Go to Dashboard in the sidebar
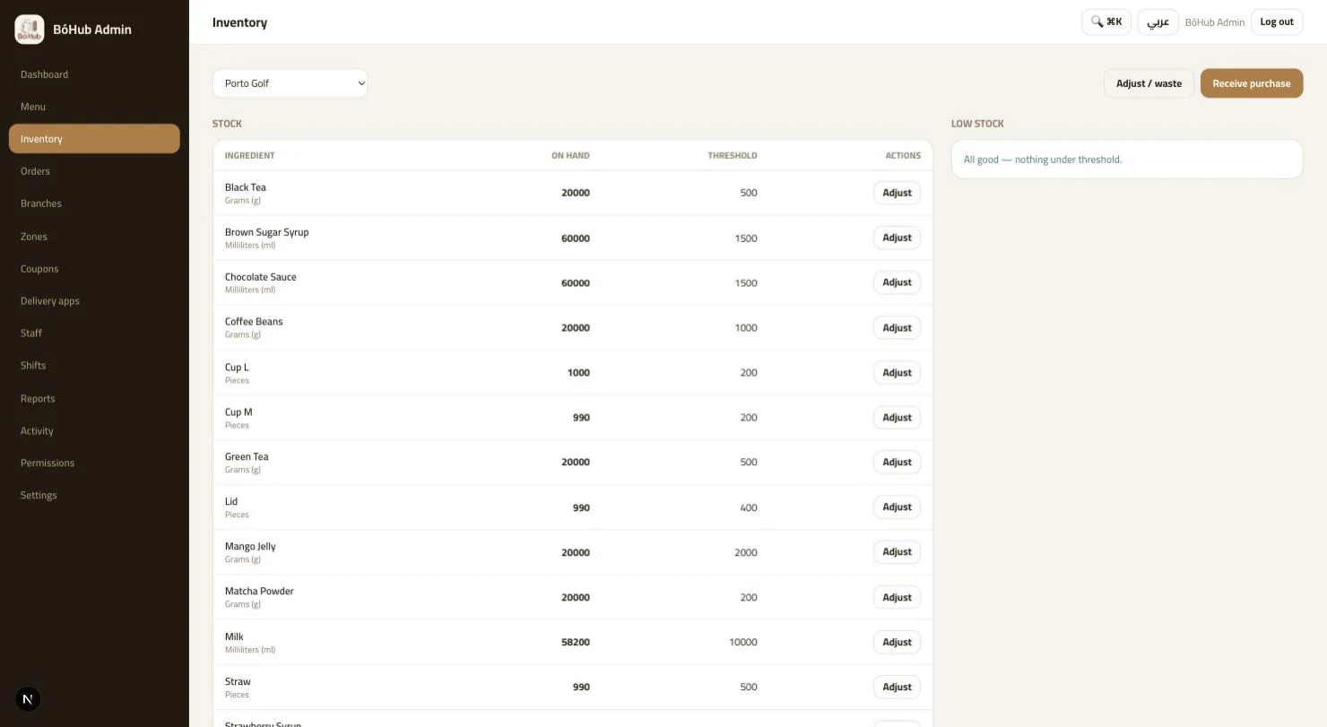1327x727 pixels. tap(94, 74)
